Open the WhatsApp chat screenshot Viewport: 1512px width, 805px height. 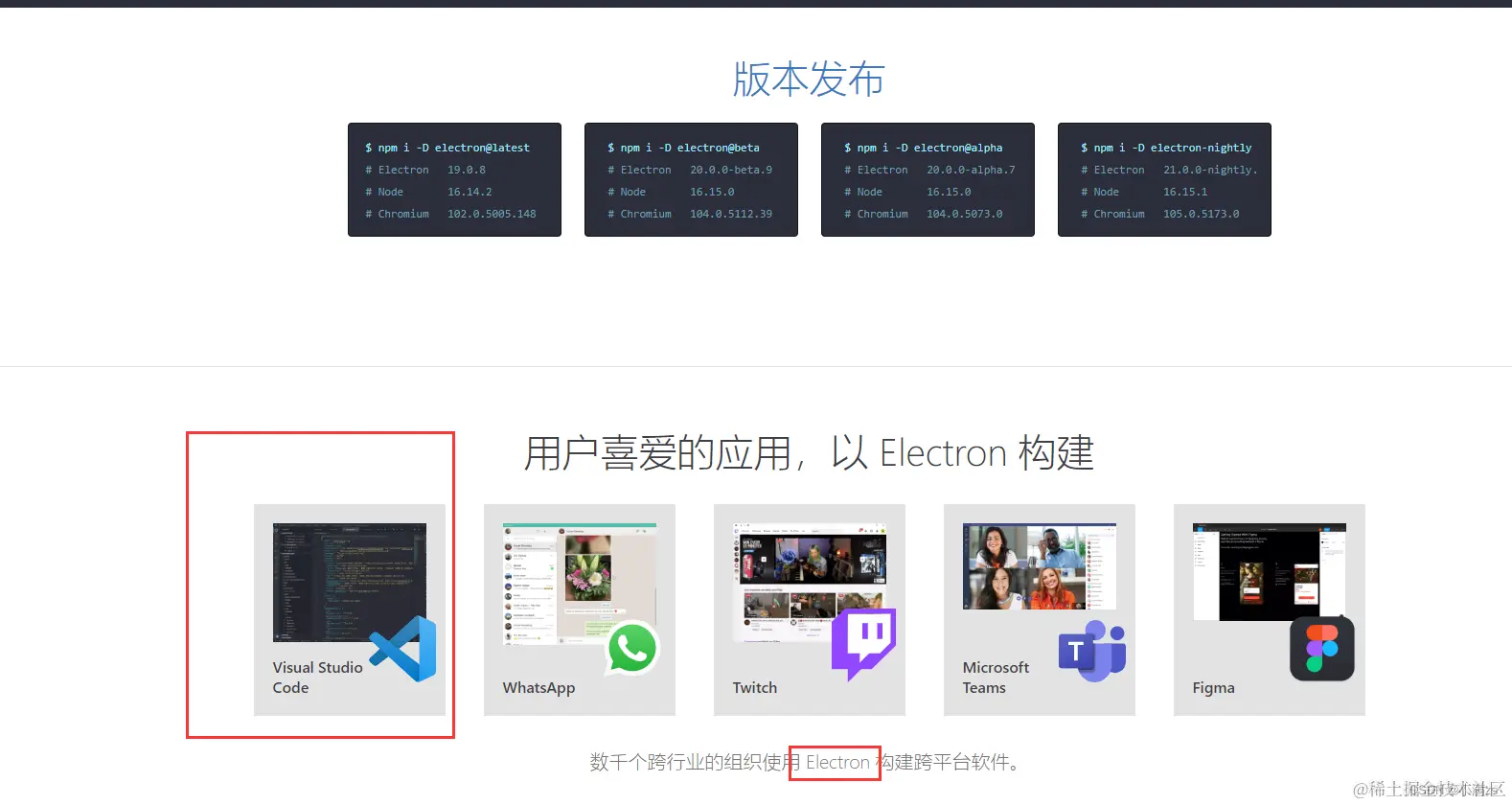coord(580,583)
